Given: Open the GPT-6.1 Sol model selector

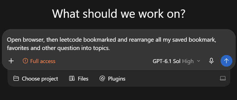Looking at the screenshot, I should [167, 61].
